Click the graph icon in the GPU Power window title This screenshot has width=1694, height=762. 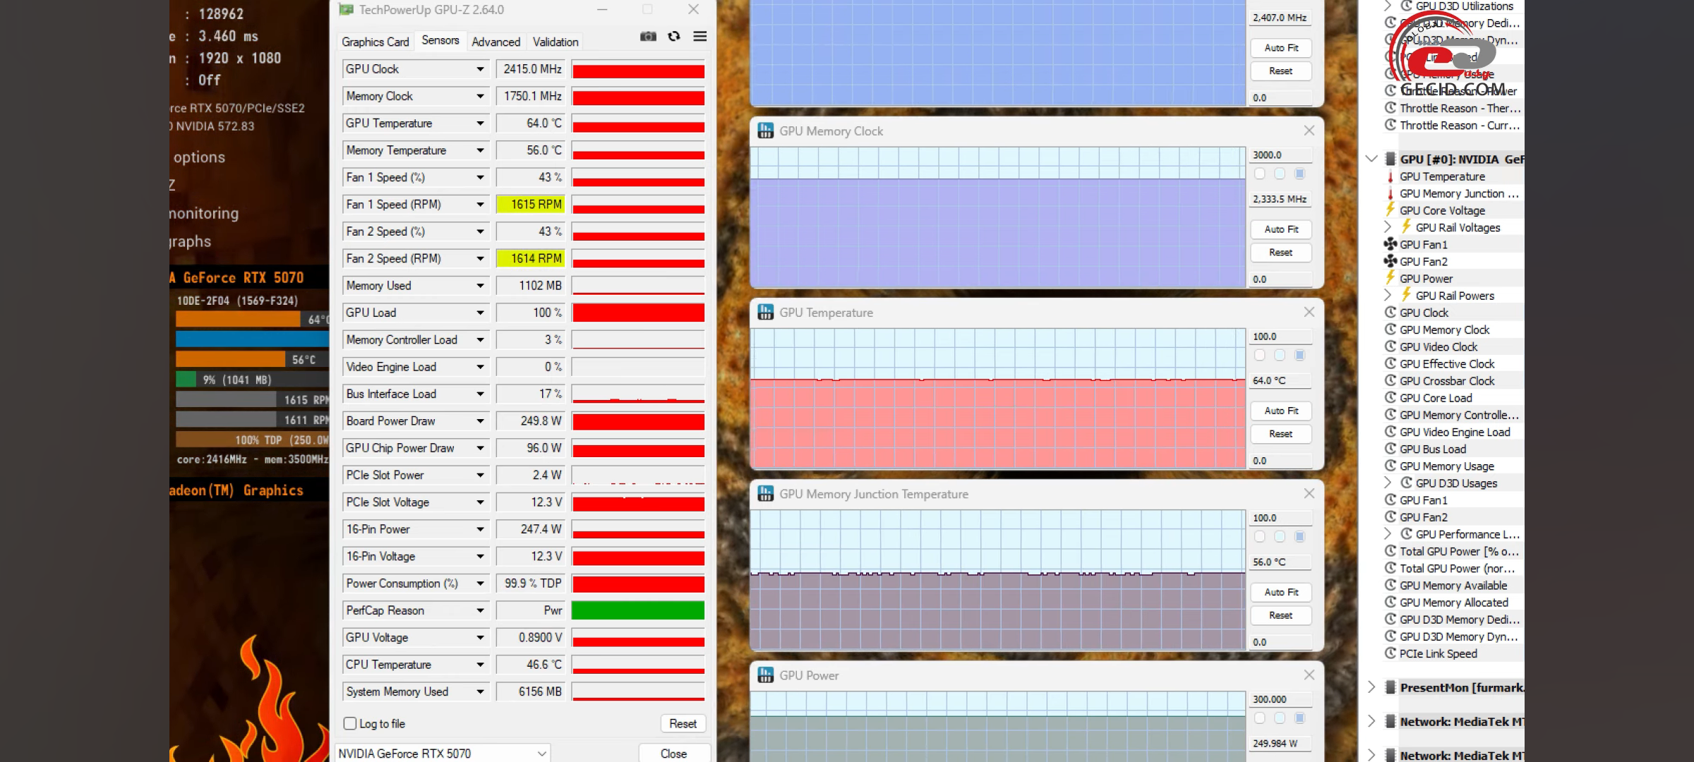[x=765, y=675]
